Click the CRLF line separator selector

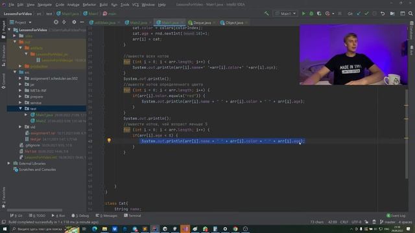point(344,222)
